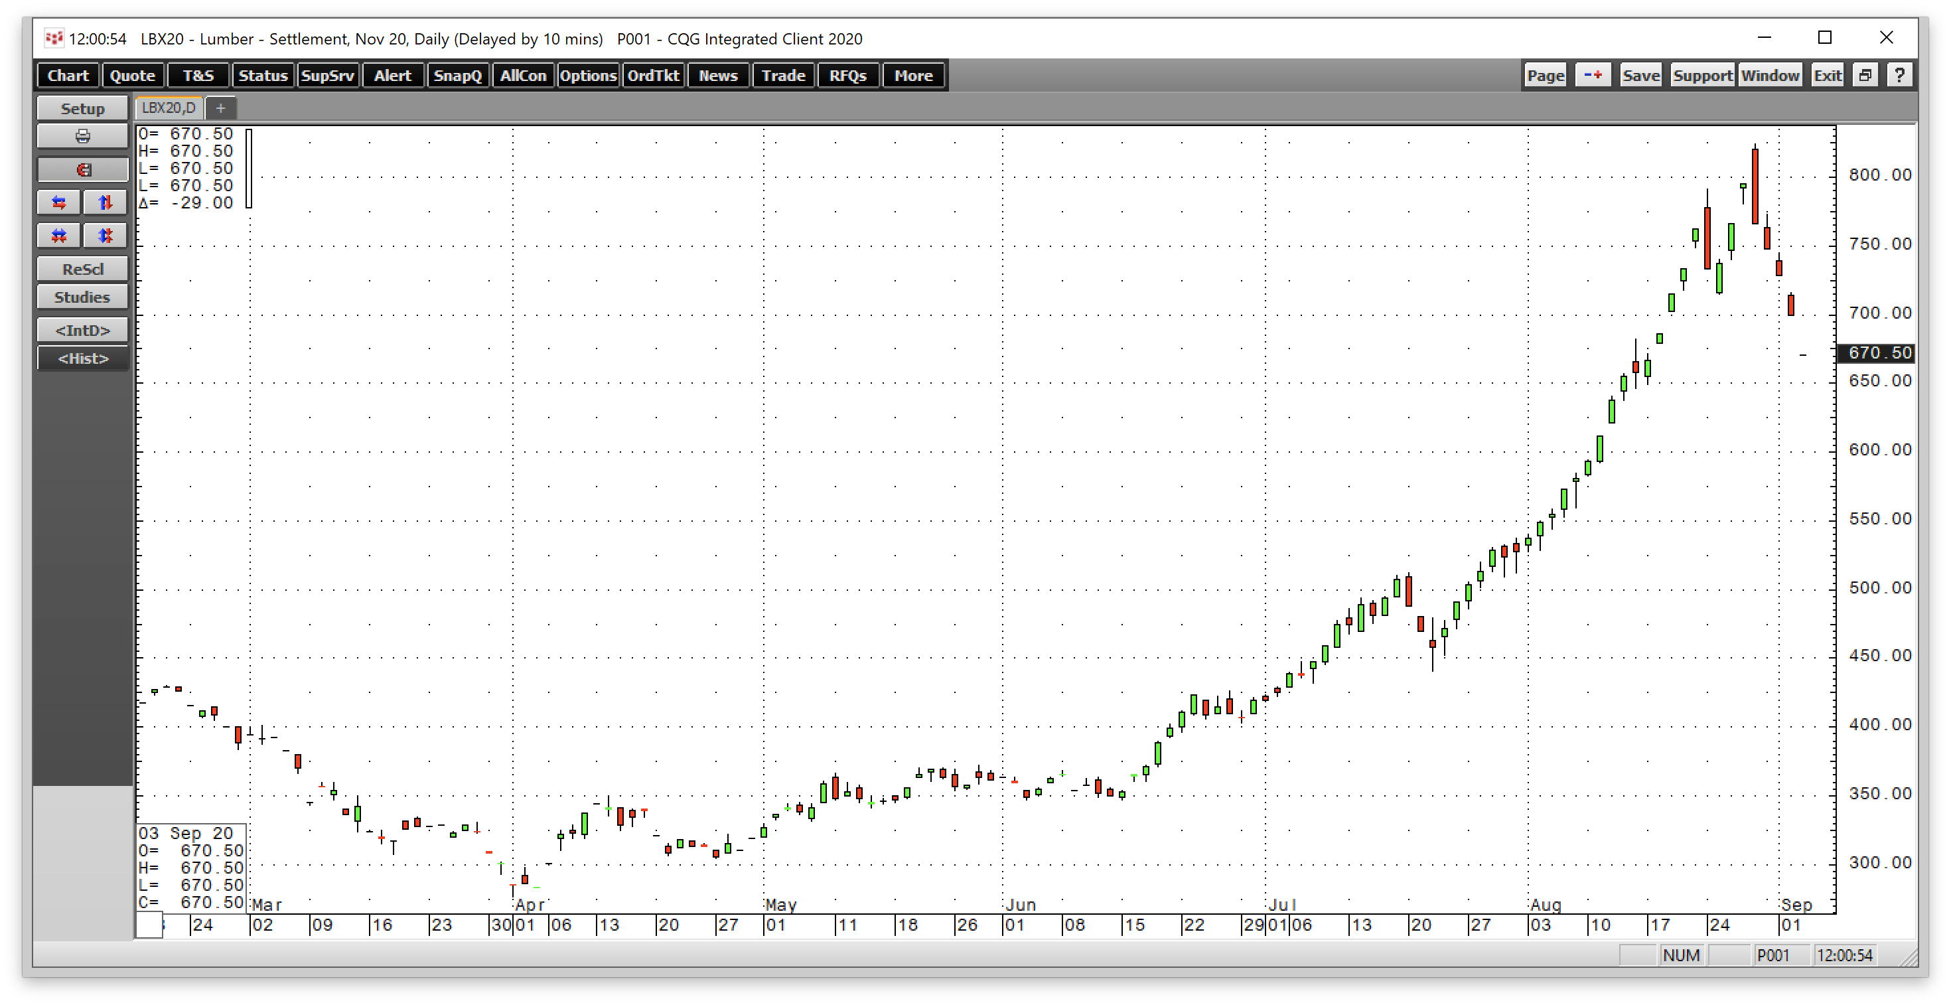1951x1005 pixels.
Task: Open the Studies panel
Action: click(82, 297)
